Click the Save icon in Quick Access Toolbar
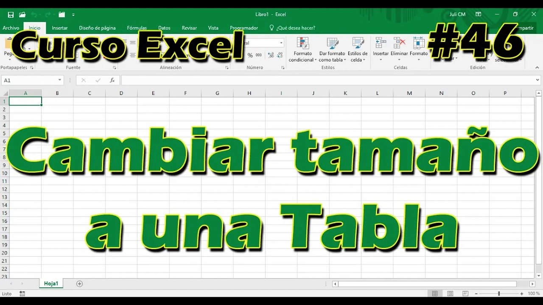This screenshot has width=543, height=305. [11, 14]
